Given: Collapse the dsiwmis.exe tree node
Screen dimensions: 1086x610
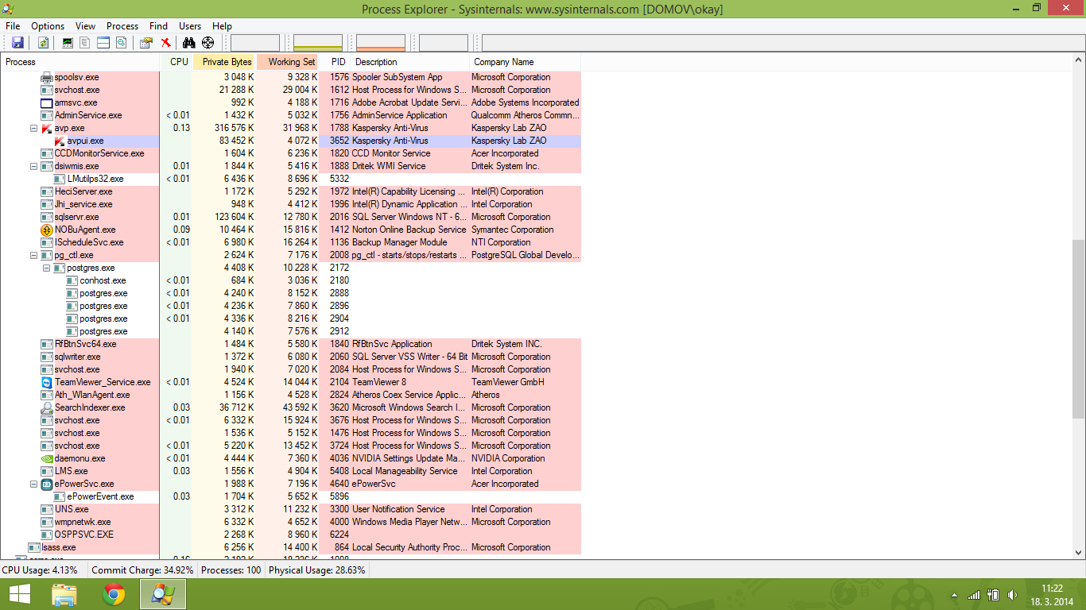Looking at the screenshot, I should pyautogui.click(x=34, y=166).
